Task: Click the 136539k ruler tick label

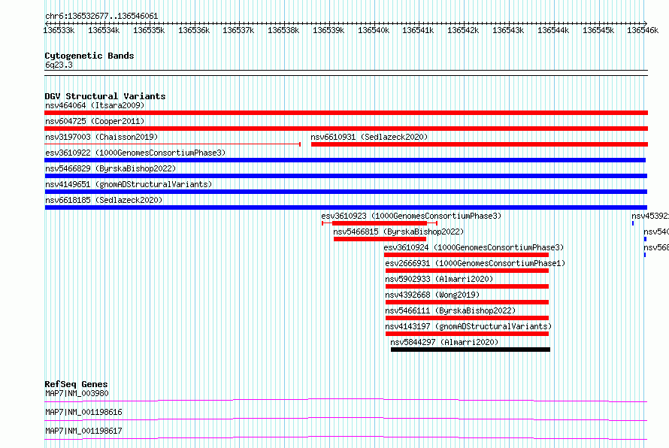Action: (x=328, y=30)
